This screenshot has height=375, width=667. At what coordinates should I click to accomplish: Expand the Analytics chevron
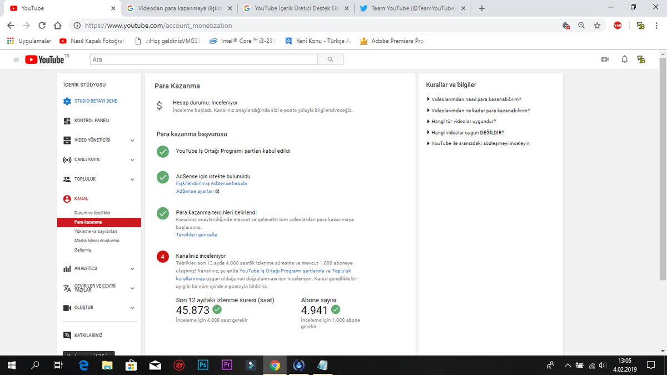132,269
